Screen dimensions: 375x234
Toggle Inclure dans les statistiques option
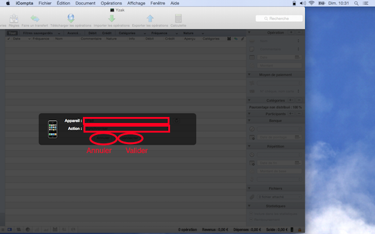[251, 214]
